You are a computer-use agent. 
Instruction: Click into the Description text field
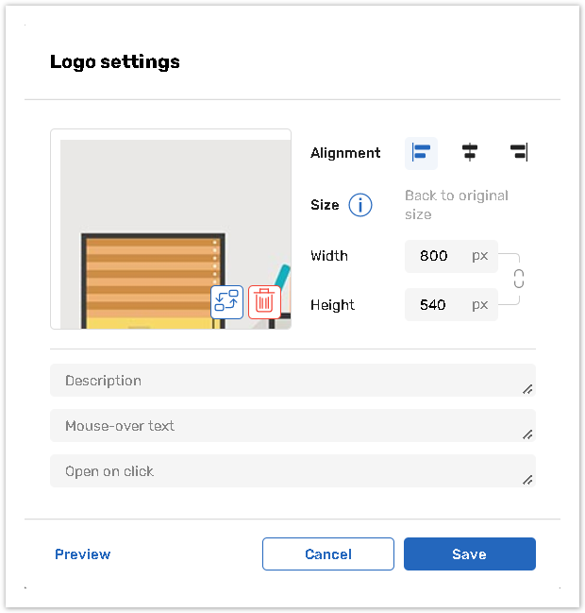pyautogui.click(x=283, y=381)
